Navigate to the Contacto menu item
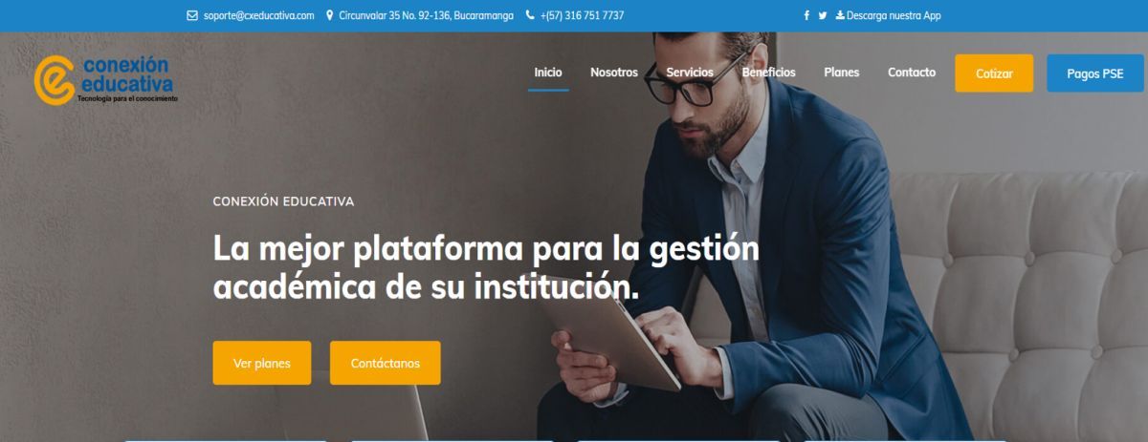The image size is (1148, 442). tap(912, 73)
